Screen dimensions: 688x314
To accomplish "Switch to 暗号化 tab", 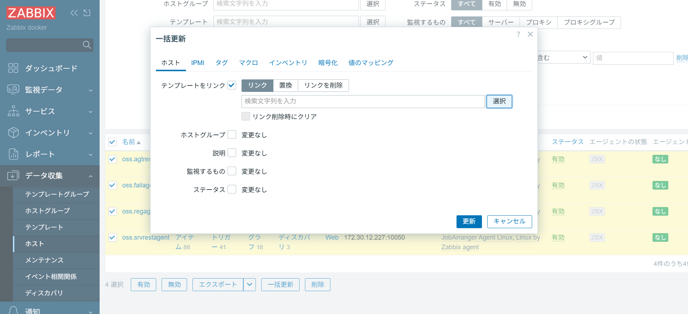I will tap(328, 63).
